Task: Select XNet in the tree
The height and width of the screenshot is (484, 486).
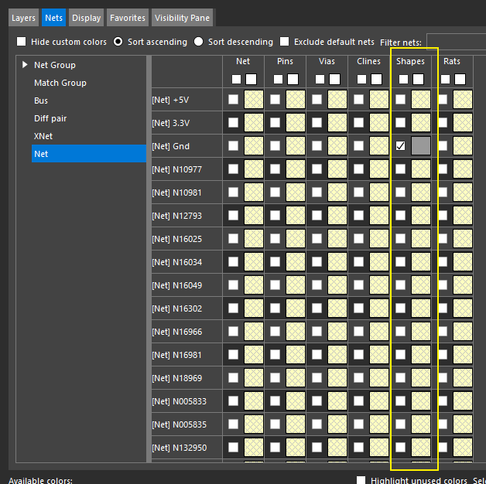Action: pyautogui.click(x=43, y=136)
